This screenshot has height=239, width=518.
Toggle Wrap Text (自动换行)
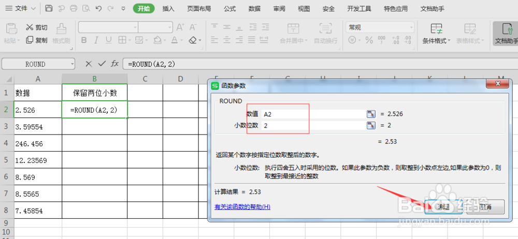(325, 34)
